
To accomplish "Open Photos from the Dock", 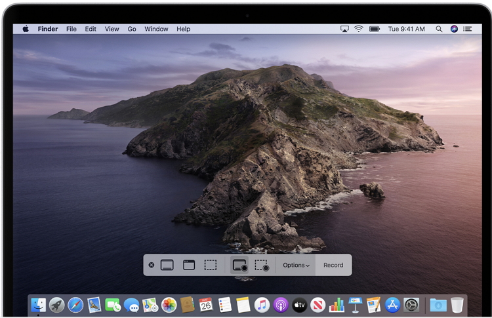I will click(x=169, y=305).
